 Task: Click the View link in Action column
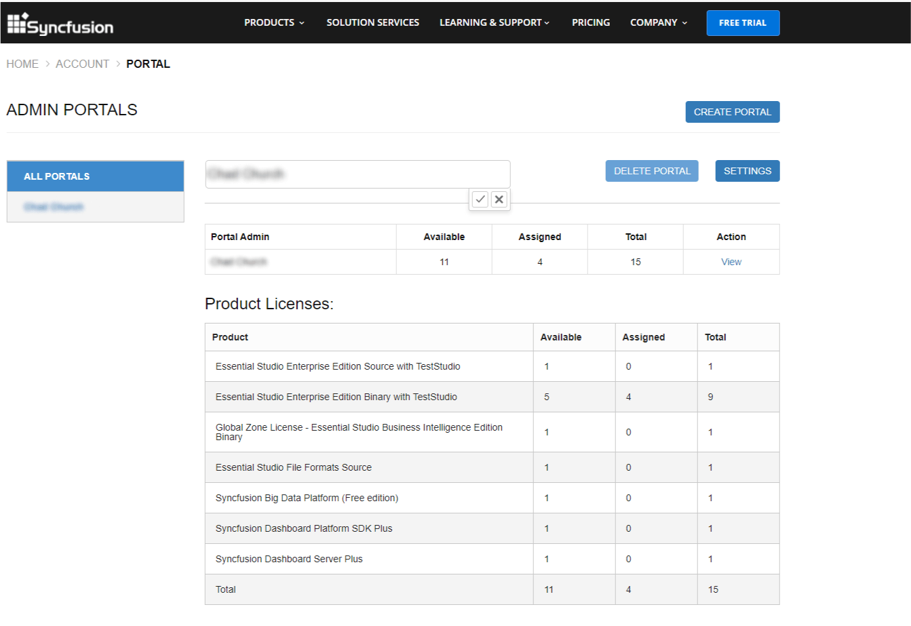click(731, 262)
